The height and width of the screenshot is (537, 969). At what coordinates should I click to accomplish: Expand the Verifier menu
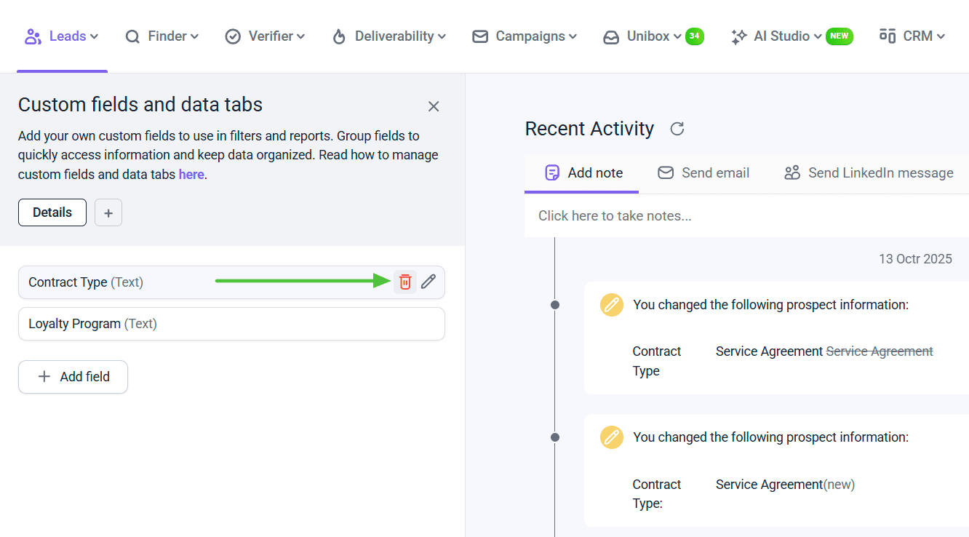coord(265,36)
